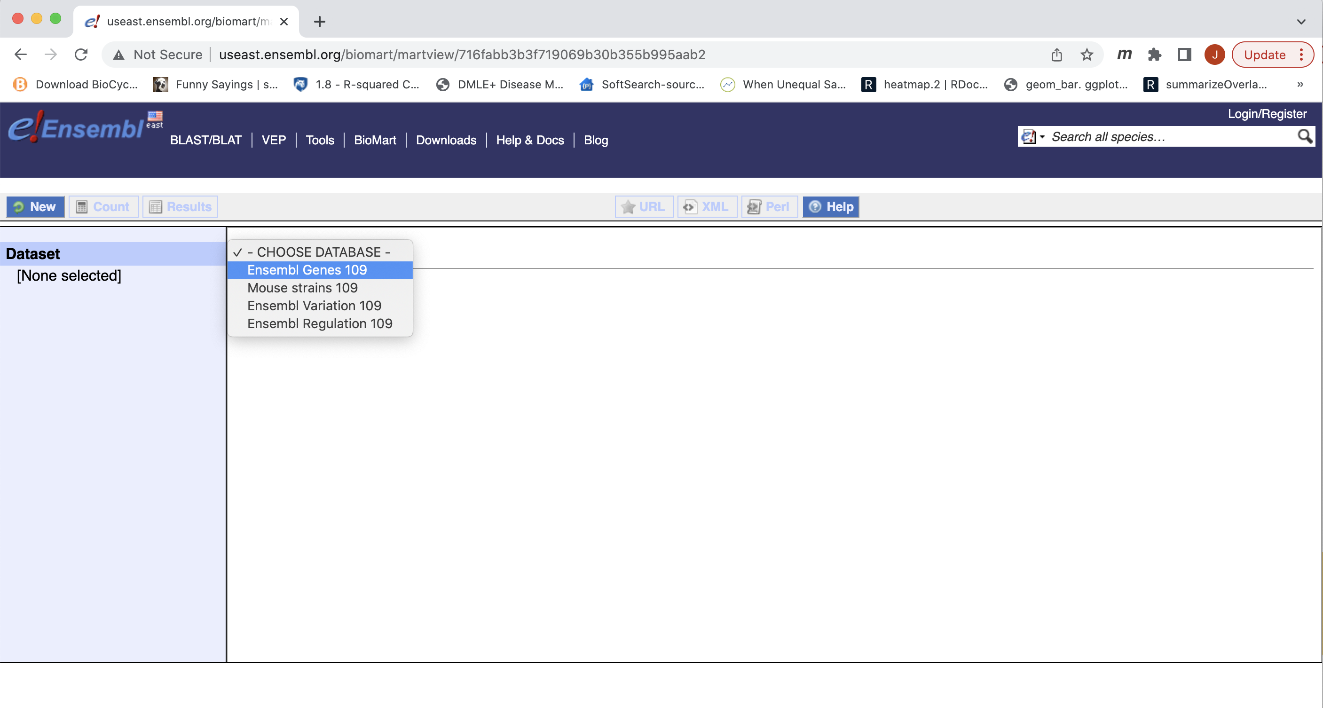The height and width of the screenshot is (708, 1323).
Task: Click the browser address bar URL
Action: click(462, 55)
